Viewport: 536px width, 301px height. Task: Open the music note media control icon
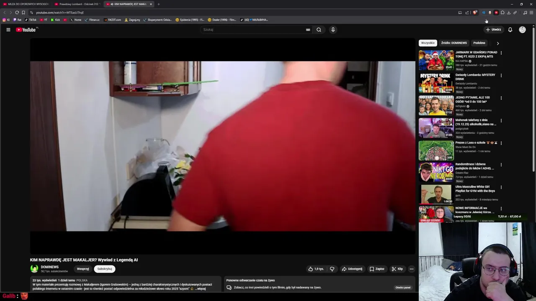point(525,13)
